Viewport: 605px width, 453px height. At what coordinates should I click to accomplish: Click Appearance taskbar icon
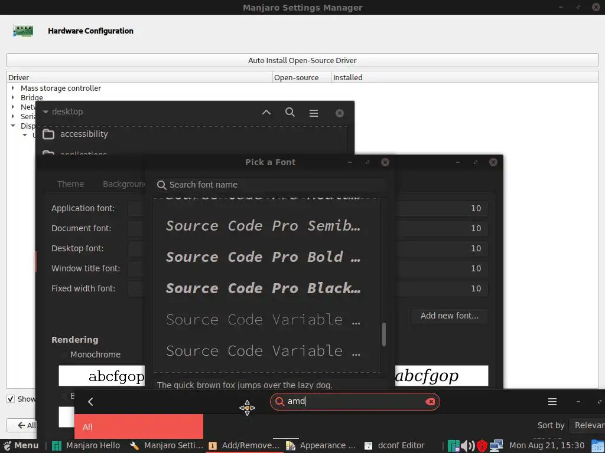coord(291,446)
